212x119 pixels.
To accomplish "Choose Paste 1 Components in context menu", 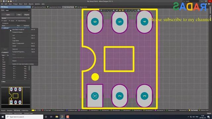I will coord(18,43).
